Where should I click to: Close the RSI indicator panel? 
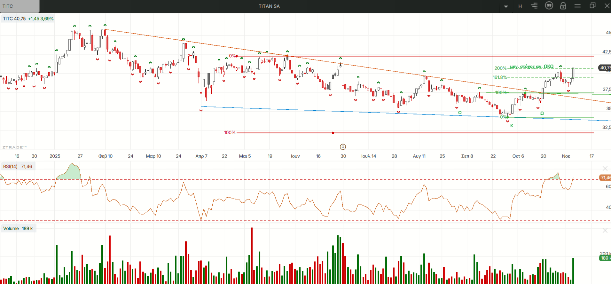[x=605, y=168]
